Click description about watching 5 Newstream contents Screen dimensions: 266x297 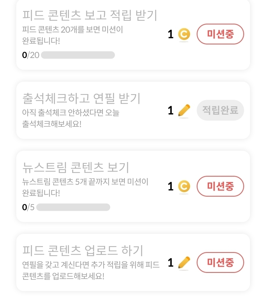tap(85, 187)
